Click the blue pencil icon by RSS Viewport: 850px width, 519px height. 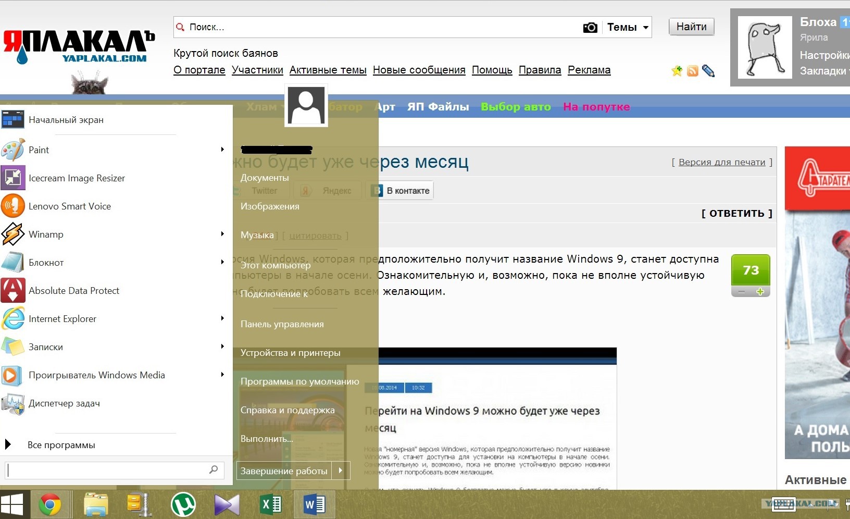coord(708,71)
